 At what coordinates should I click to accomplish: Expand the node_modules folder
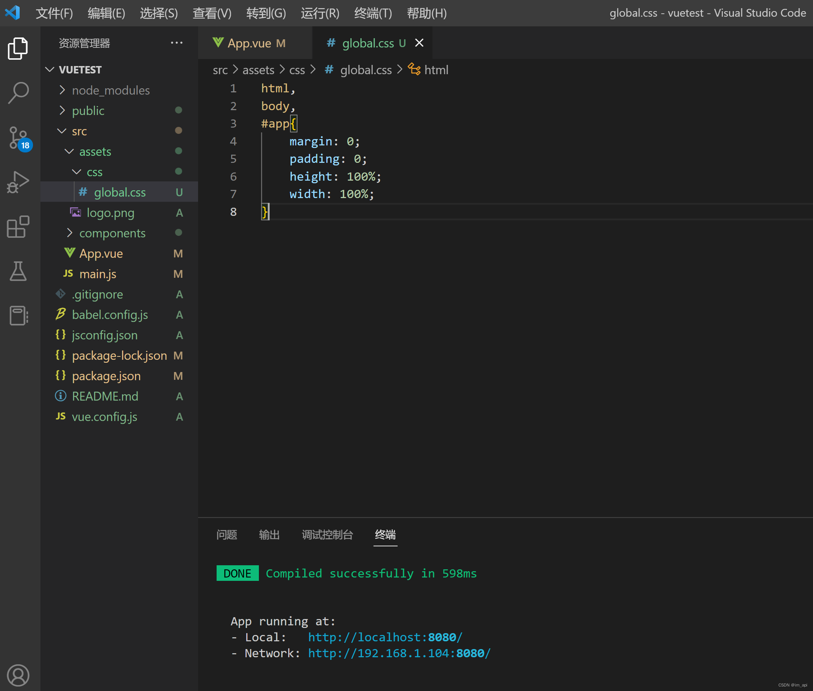(111, 91)
